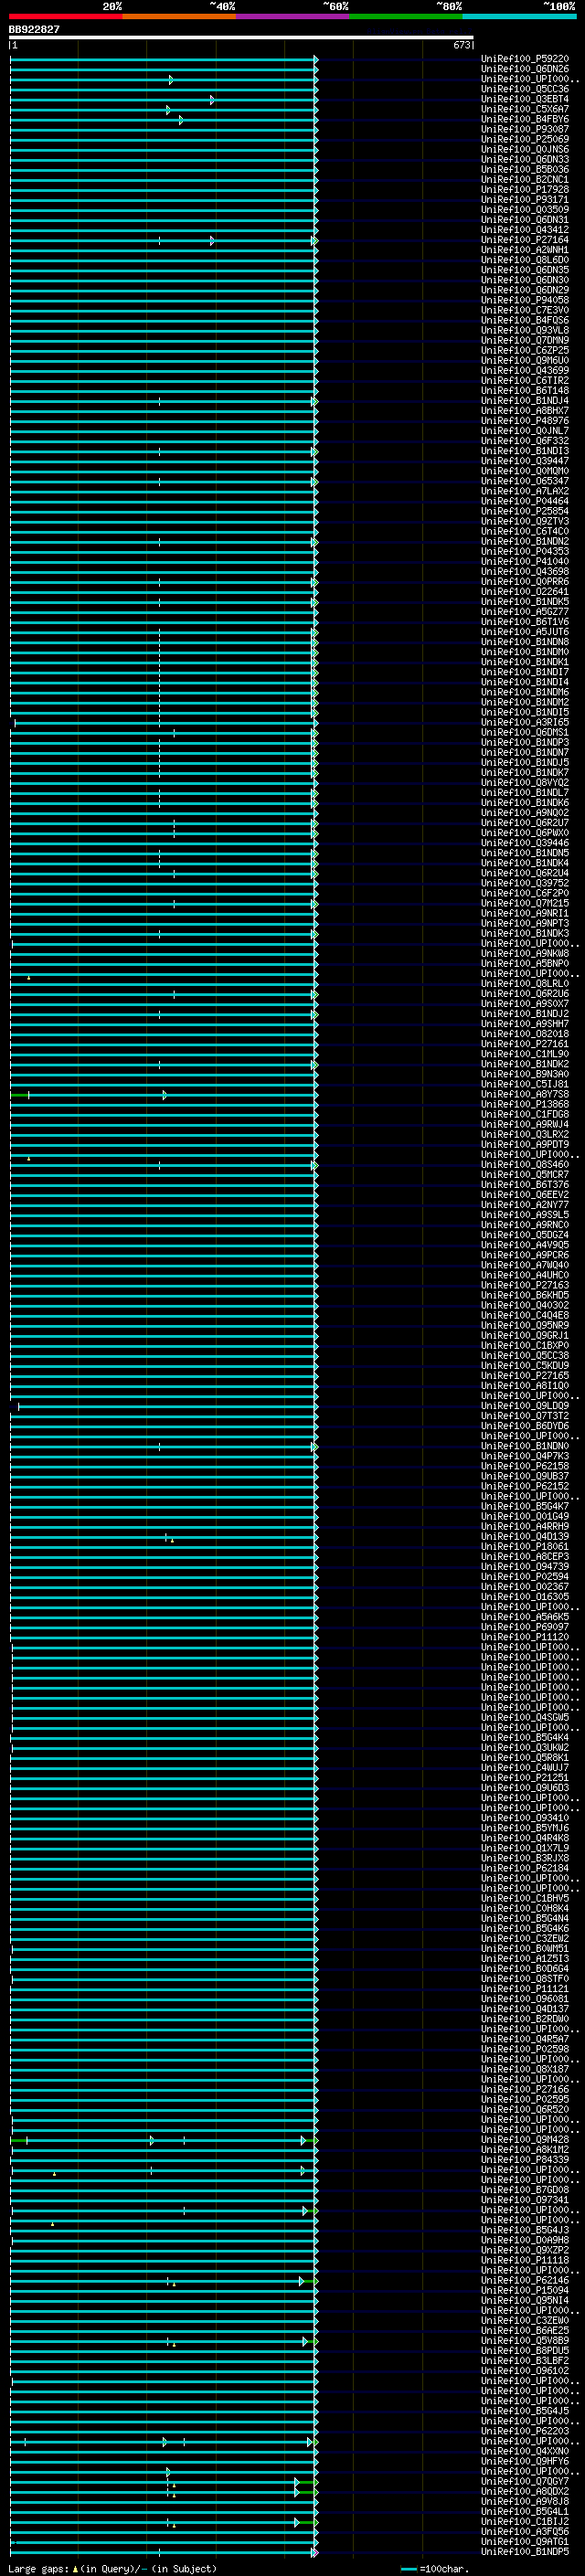This screenshot has height=2576, width=585.
Task: Select hit label UniRef100_Q43412
Action: (525, 230)
